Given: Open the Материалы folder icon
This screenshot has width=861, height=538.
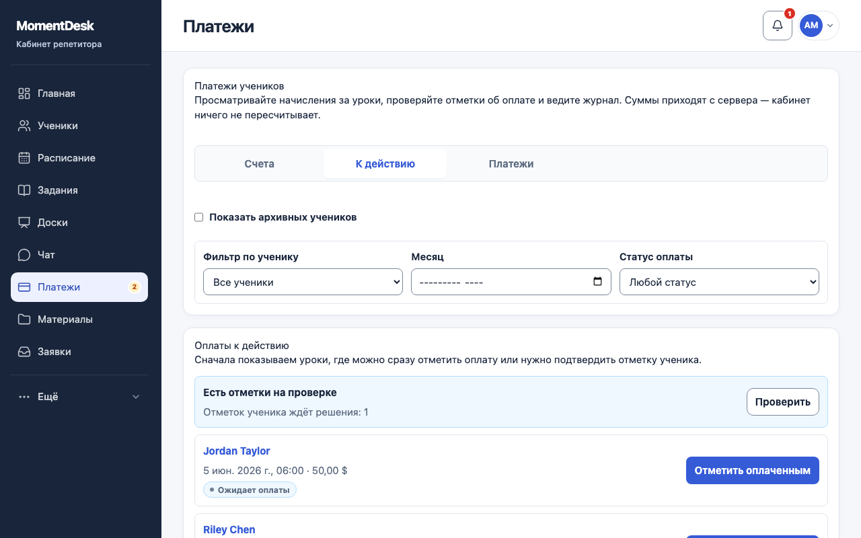Looking at the screenshot, I should coord(24,319).
